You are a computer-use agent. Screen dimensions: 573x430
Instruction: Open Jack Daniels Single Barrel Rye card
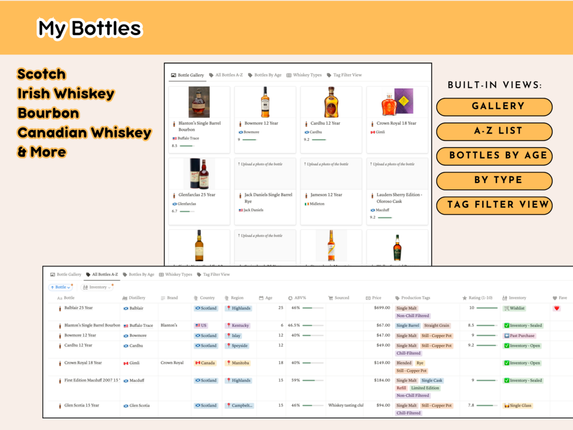coord(265,191)
